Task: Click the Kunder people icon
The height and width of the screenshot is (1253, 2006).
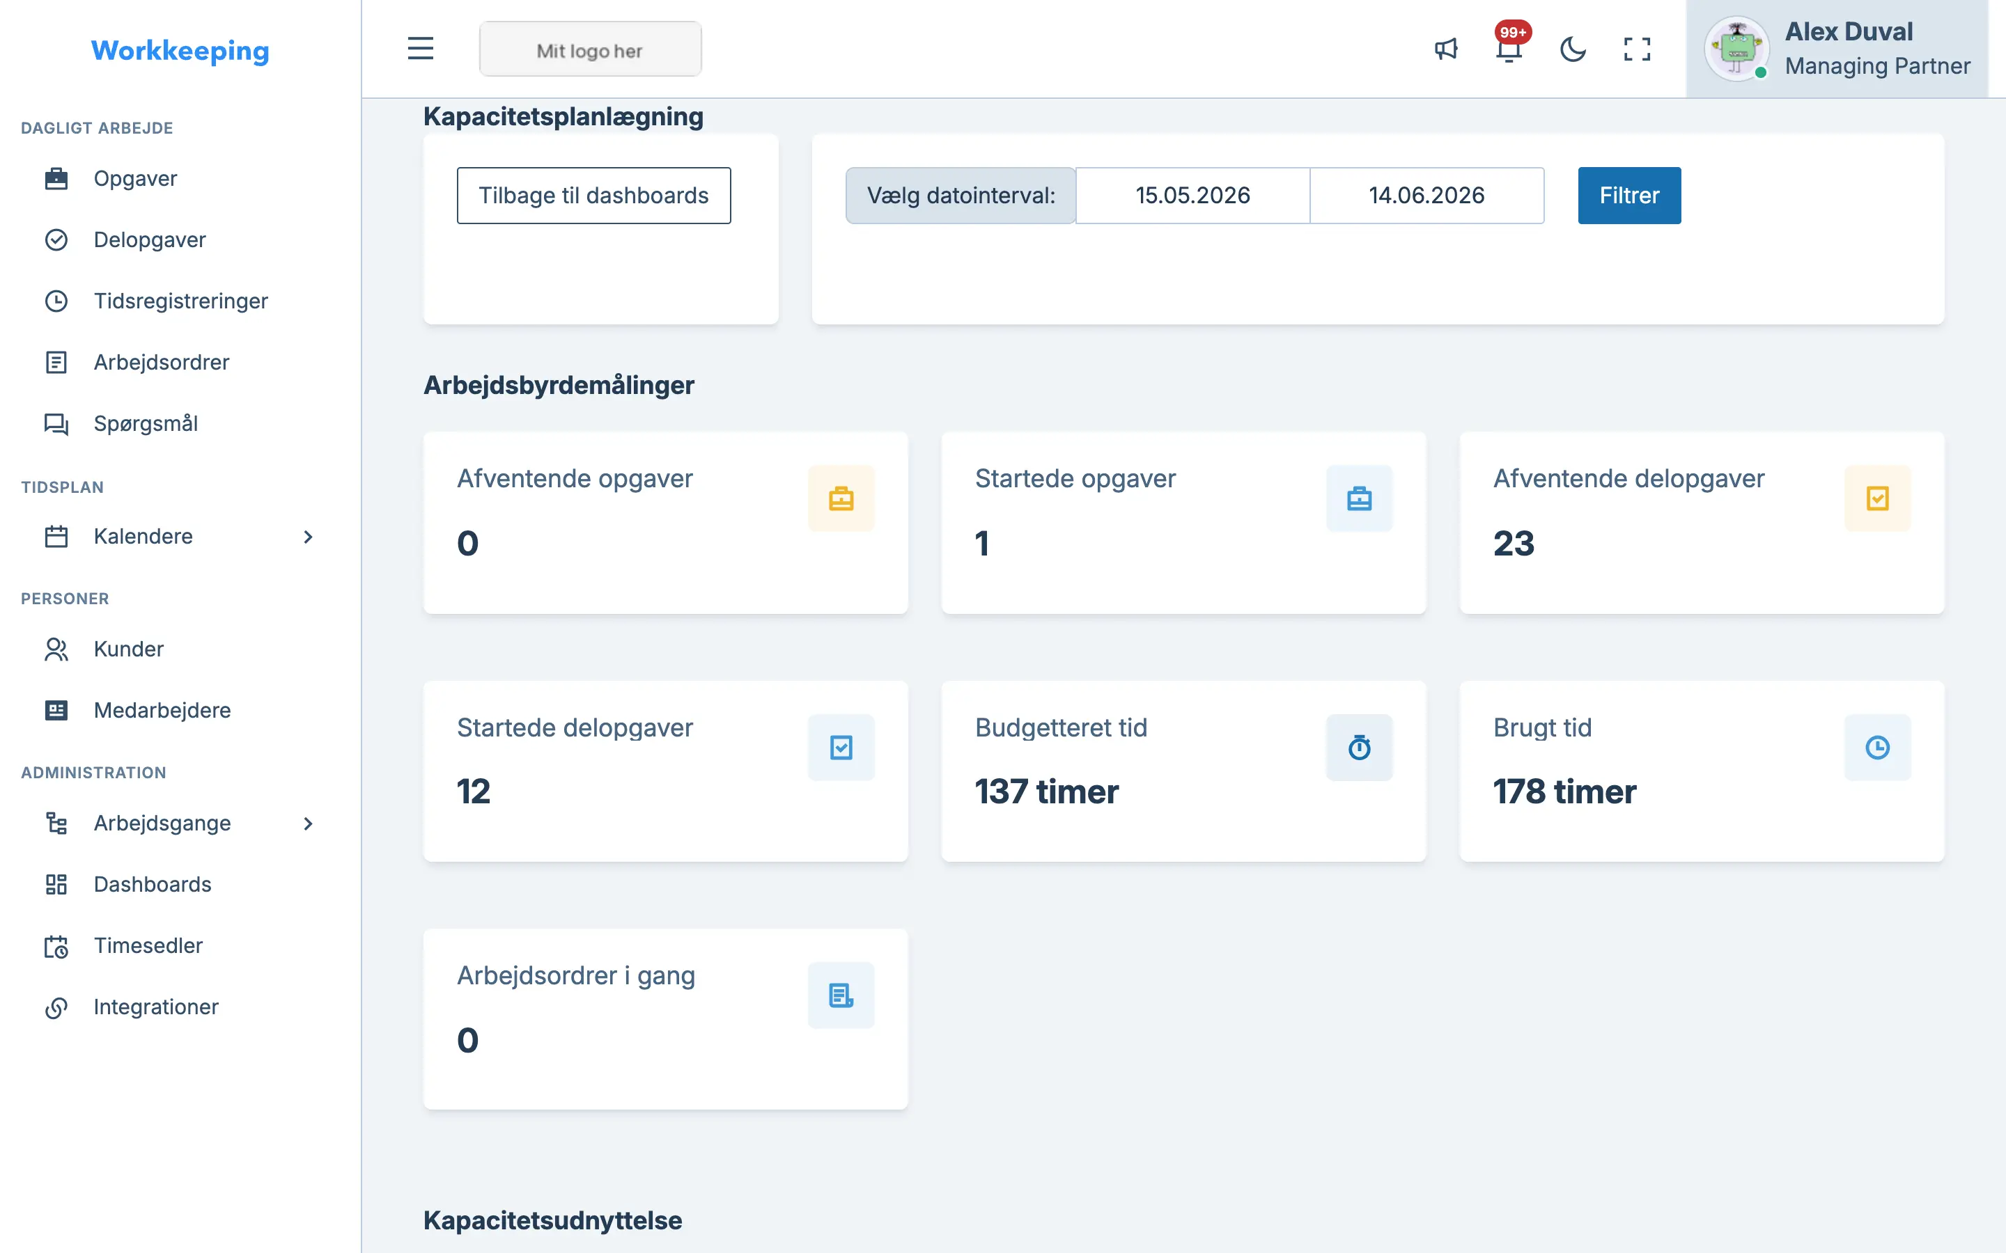Action: pos(56,649)
